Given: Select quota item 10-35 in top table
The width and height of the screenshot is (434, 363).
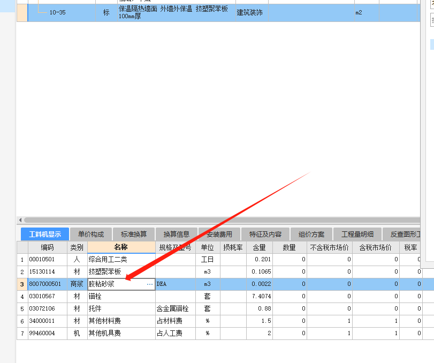Looking at the screenshot, I should 62,12.
